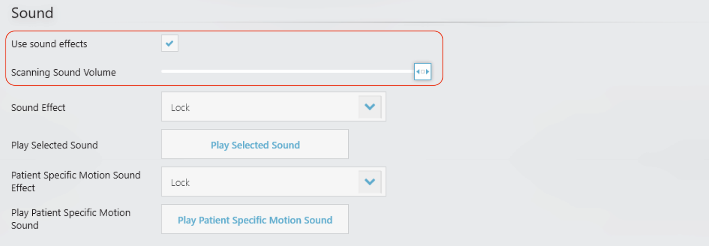Screen dimensions: 709x246
Task: Click the left arrow on the volume slider thumb
Action: (x=418, y=72)
